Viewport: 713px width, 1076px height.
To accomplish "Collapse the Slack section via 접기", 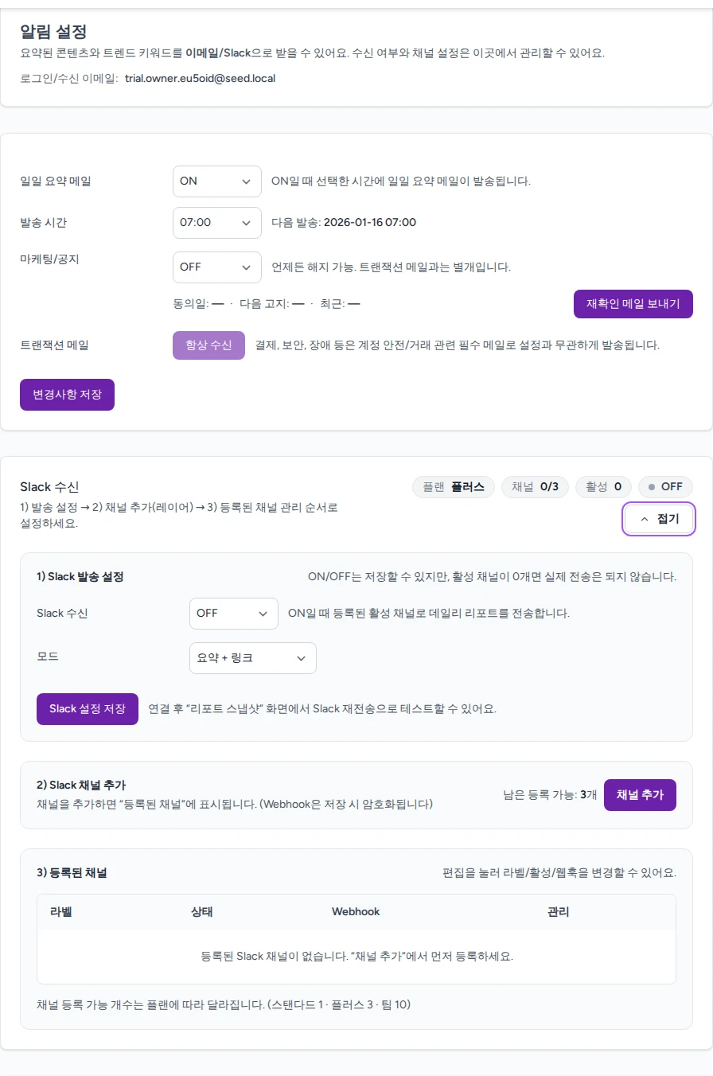I will pos(659,518).
